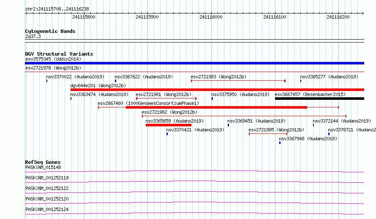Open PASK|NM_015148 gene label

(43, 167)
